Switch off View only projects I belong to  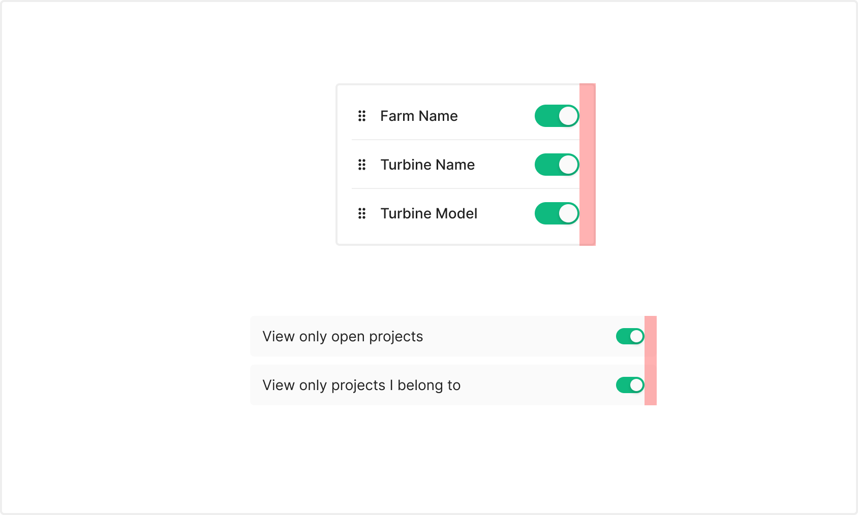point(630,385)
